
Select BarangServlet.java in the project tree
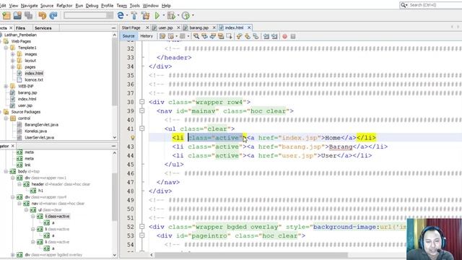41,125
